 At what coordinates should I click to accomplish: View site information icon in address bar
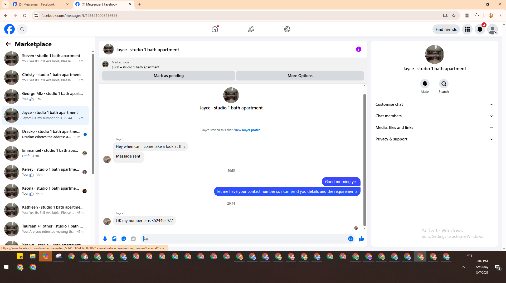point(36,16)
